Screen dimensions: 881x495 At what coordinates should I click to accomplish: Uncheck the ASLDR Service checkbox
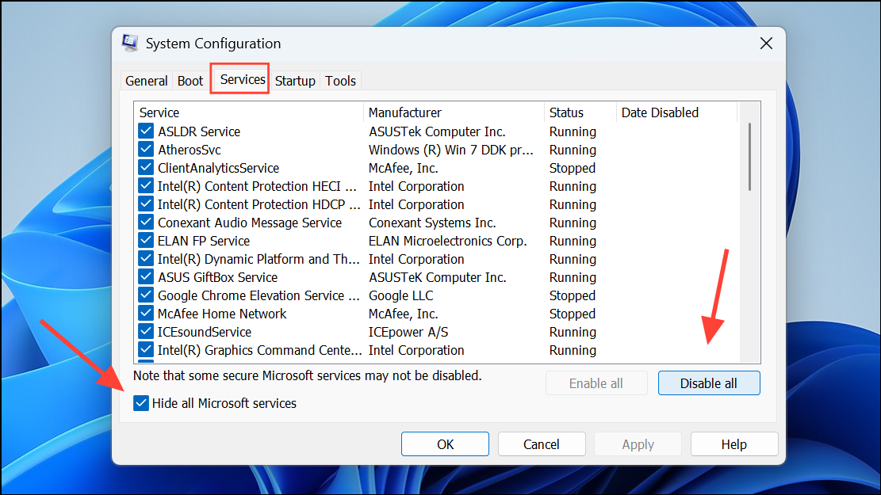146,131
